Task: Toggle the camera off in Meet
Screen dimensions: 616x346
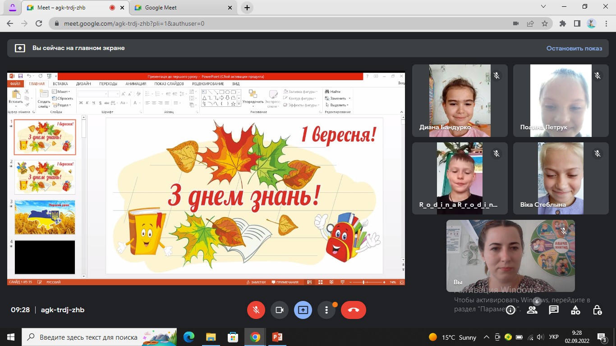Action: coord(279,310)
